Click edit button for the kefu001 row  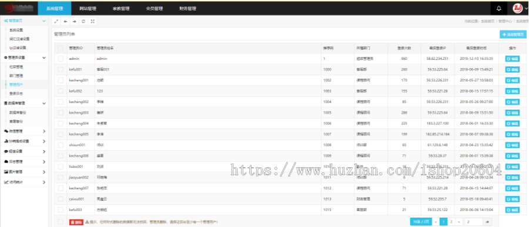(x=512, y=69)
